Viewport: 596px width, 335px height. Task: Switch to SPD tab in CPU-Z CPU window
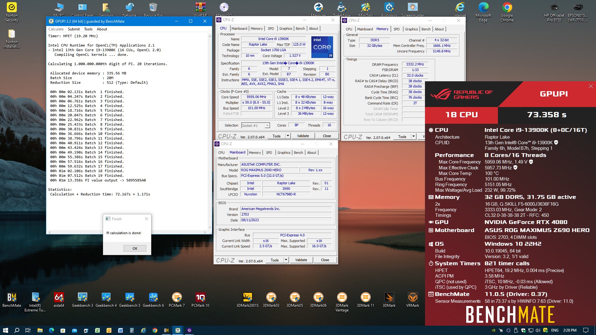pyautogui.click(x=271, y=29)
